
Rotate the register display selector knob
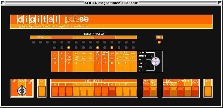click(156, 61)
